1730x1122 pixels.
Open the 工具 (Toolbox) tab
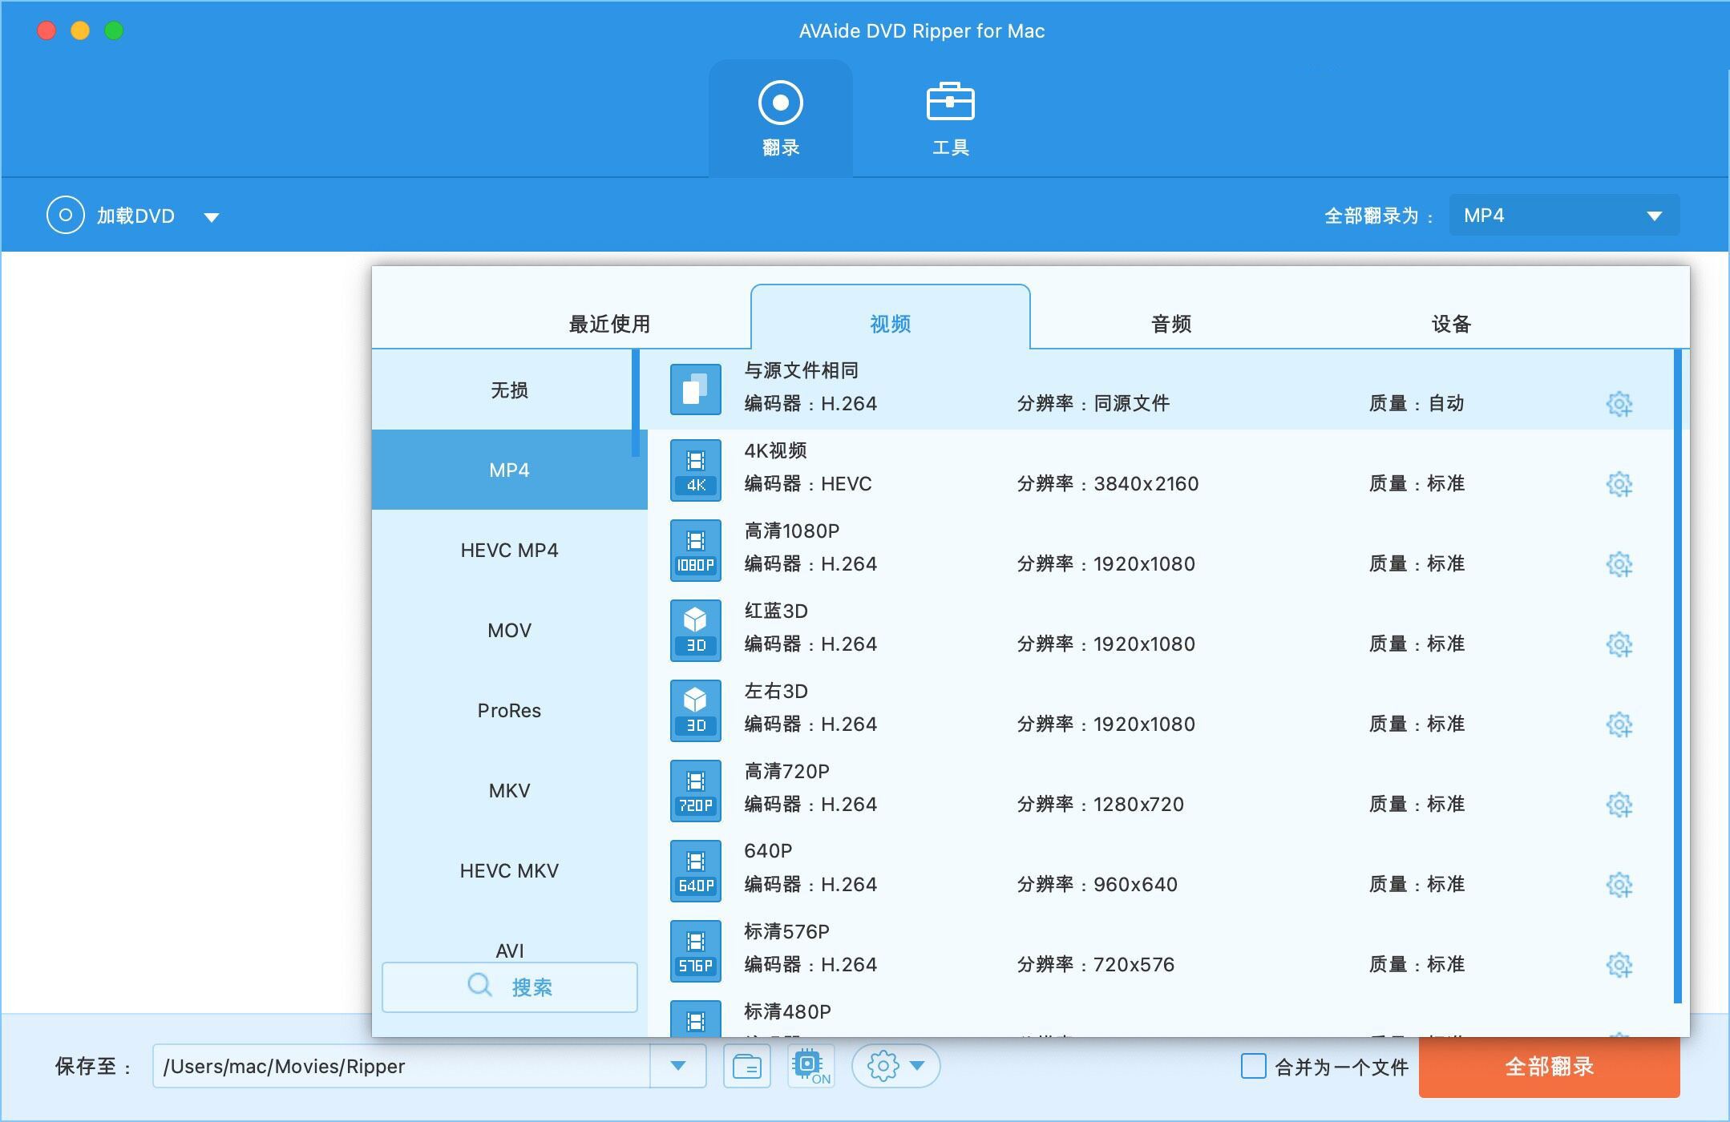(x=950, y=118)
